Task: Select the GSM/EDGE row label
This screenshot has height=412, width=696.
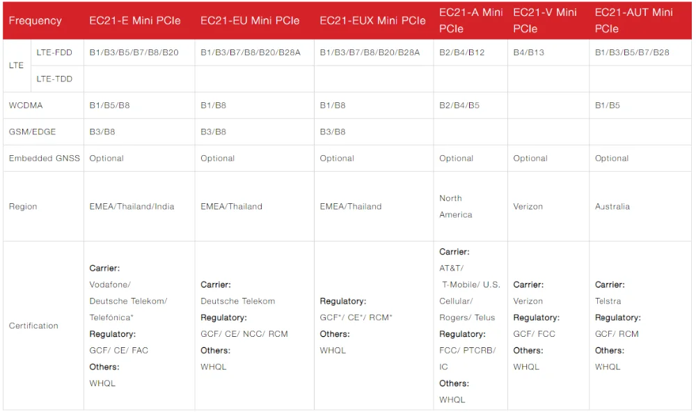Action: pos(33,132)
